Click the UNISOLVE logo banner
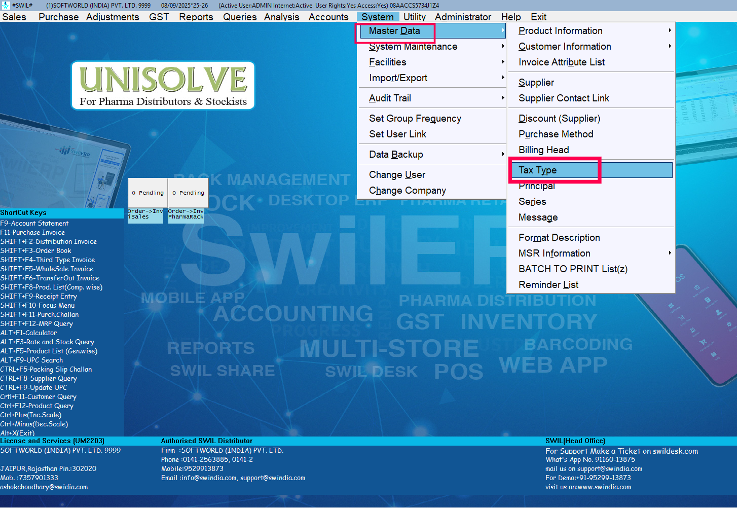Image resolution: width=737 pixels, height=508 pixels. [x=163, y=85]
